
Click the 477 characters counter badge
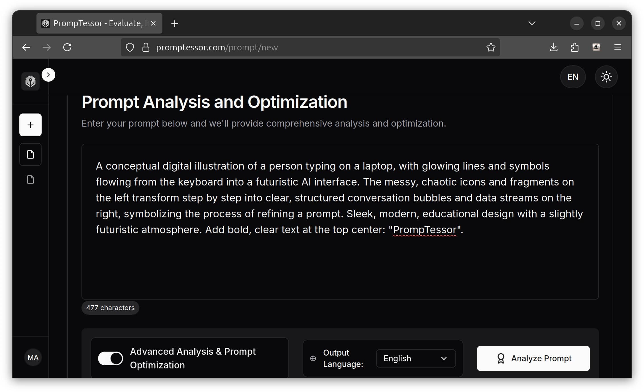(110, 308)
